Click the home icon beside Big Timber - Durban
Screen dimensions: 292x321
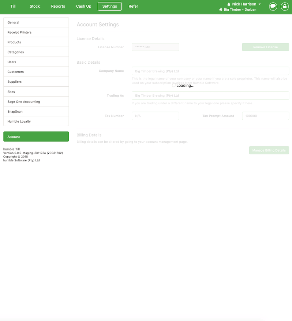(x=221, y=10)
